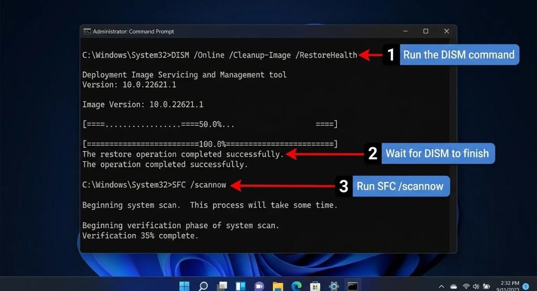This screenshot has width=537, height=291.
Task: Click 'Beginning system scan.' output line
Action: 210,205
